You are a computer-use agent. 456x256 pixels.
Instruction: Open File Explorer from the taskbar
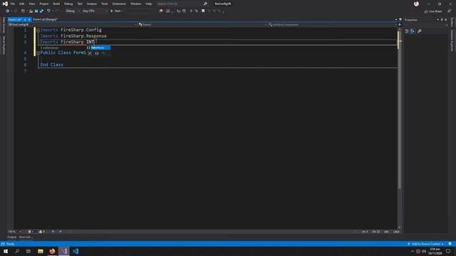coord(41,251)
